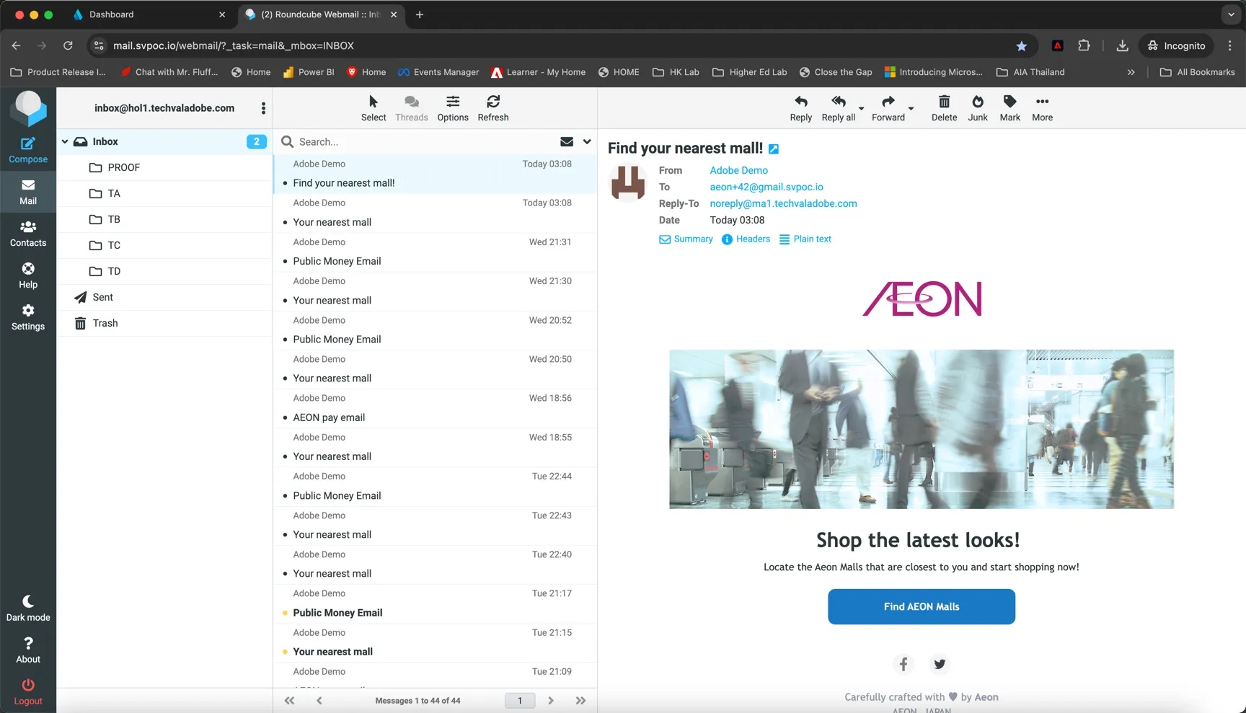Click the Find AEON Malls button
This screenshot has height=713, width=1246.
pos(922,607)
